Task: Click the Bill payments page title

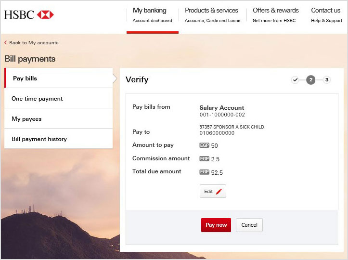Action: point(30,59)
